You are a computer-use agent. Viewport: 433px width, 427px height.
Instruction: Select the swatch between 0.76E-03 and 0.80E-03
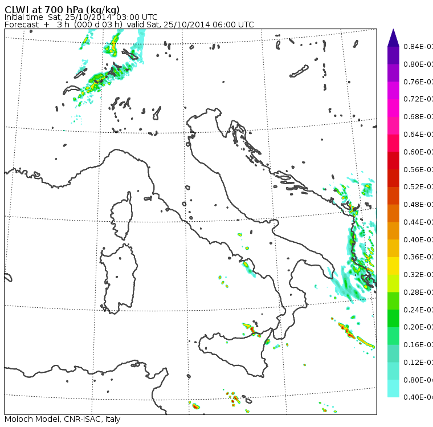pos(393,73)
